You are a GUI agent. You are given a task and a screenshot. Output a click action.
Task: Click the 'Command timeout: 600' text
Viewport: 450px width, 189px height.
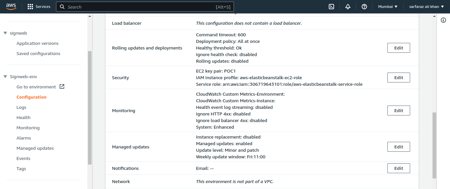(x=221, y=35)
